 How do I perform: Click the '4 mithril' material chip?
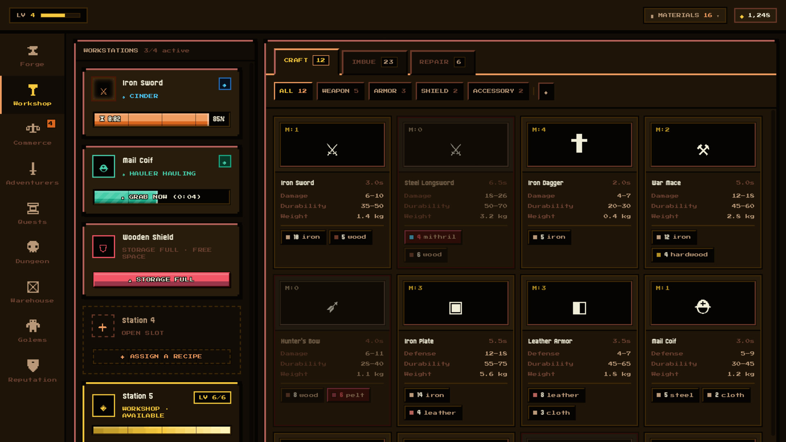pyautogui.click(x=433, y=237)
